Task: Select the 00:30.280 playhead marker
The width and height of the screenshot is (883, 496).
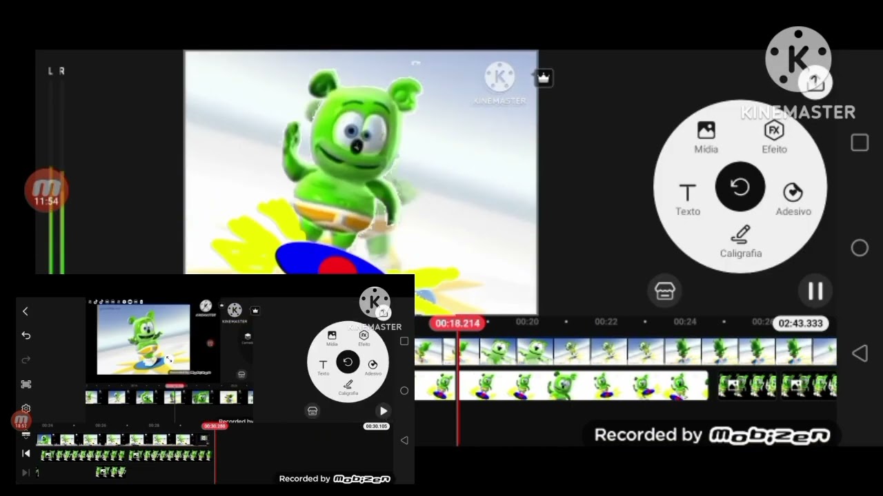Action: (x=215, y=426)
